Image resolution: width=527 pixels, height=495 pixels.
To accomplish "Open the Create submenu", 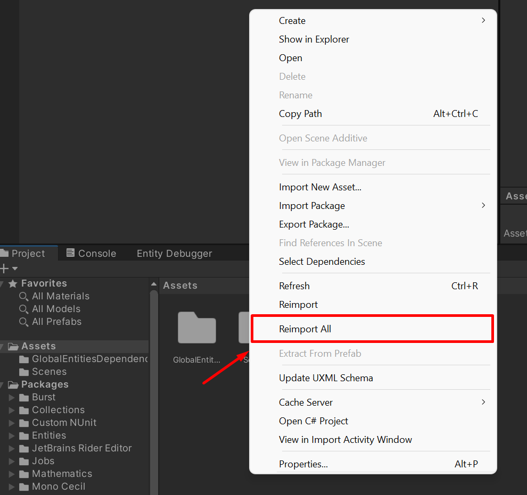I will click(373, 21).
